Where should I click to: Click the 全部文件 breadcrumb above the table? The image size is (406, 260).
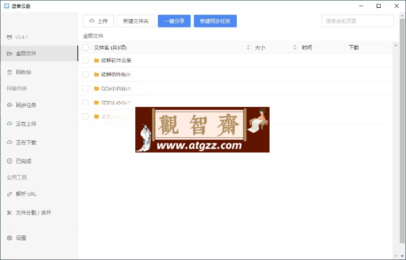tap(93, 36)
